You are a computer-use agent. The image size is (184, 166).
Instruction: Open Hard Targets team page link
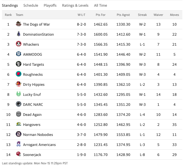pos(34,65)
